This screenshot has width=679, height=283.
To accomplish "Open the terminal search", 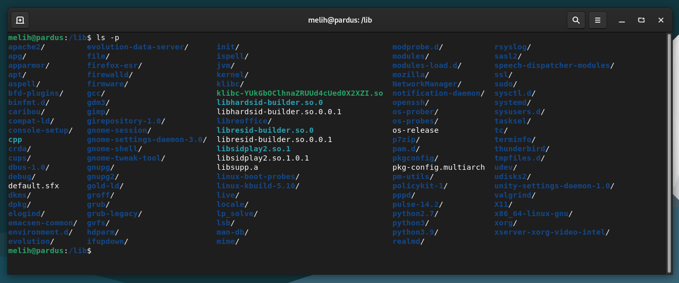I will coord(576,20).
